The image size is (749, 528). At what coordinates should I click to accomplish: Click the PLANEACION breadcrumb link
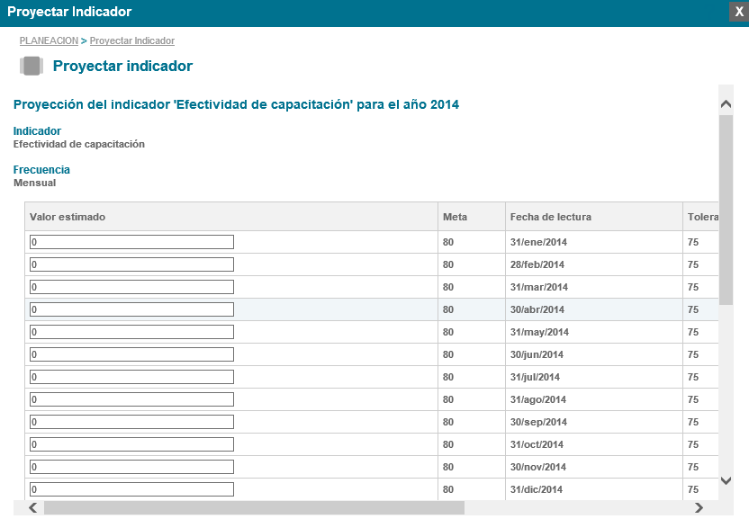click(x=49, y=41)
